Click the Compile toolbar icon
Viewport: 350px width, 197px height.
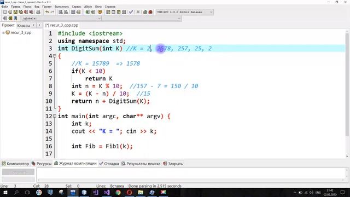click(x=108, y=12)
